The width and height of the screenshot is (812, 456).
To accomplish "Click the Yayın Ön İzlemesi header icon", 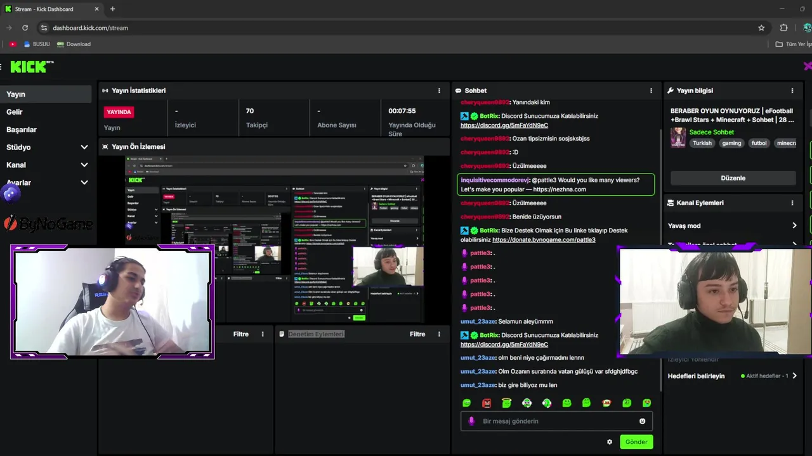I will click(x=105, y=146).
